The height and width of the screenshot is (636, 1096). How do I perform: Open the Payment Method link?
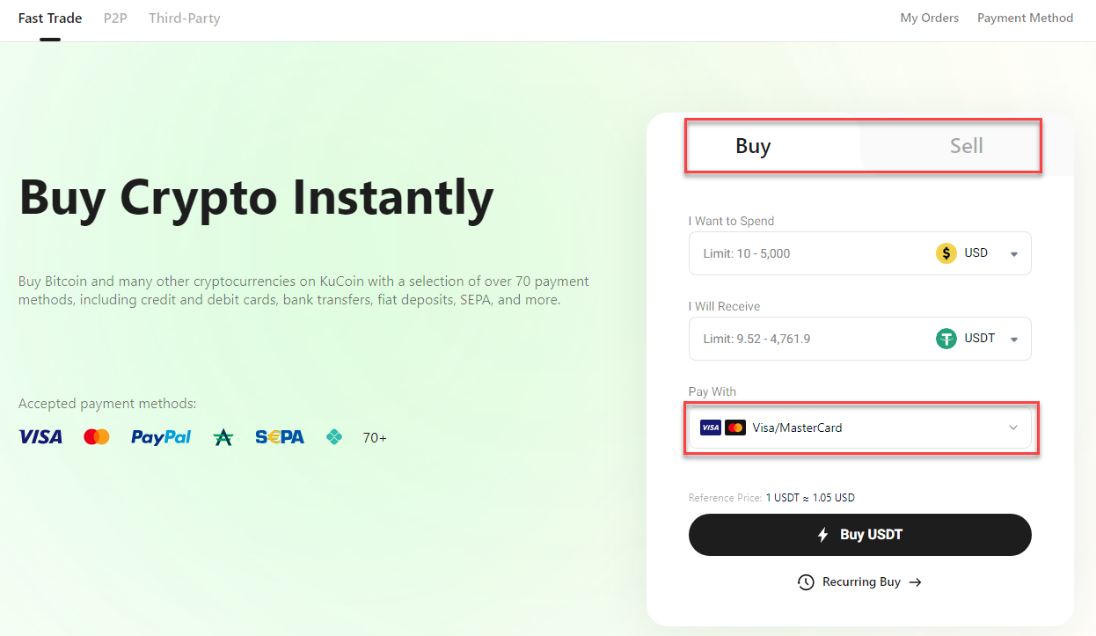click(1025, 18)
